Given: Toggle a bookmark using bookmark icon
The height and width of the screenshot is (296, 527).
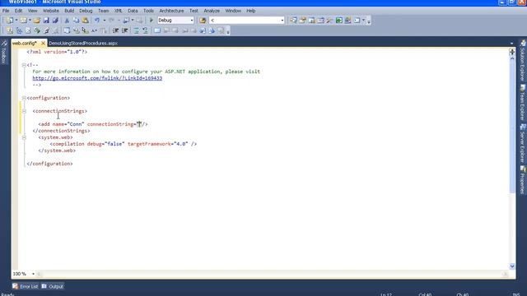Looking at the screenshot, I should click(x=157, y=31).
